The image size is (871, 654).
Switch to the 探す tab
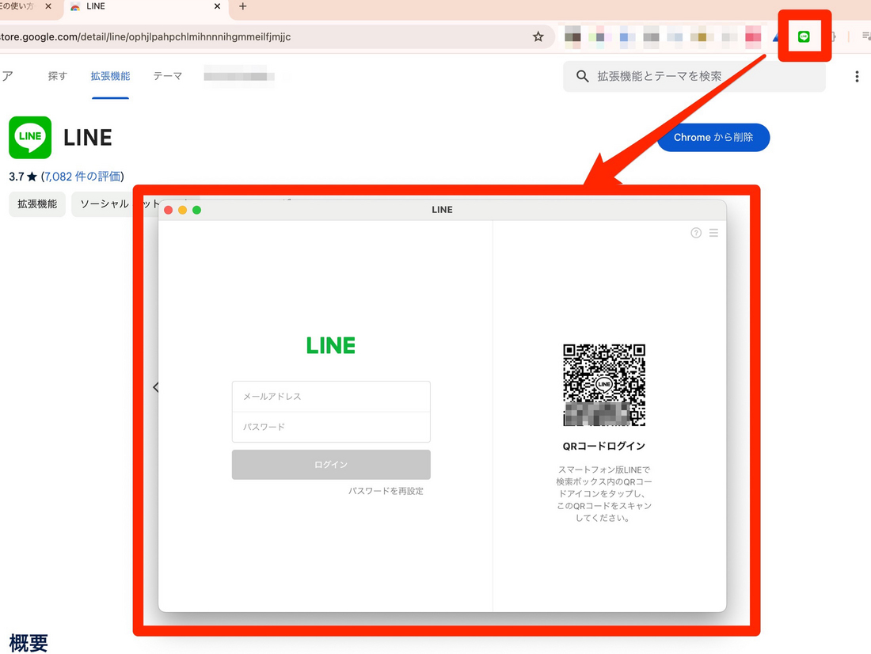(56, 76)
